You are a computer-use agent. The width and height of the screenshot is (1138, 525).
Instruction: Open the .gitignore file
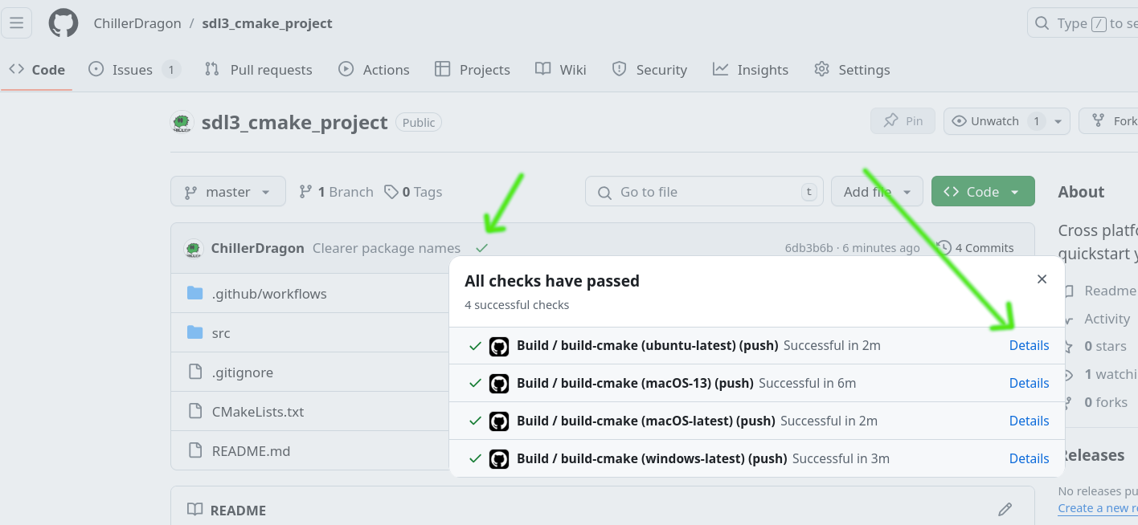(x=243, y=372)
